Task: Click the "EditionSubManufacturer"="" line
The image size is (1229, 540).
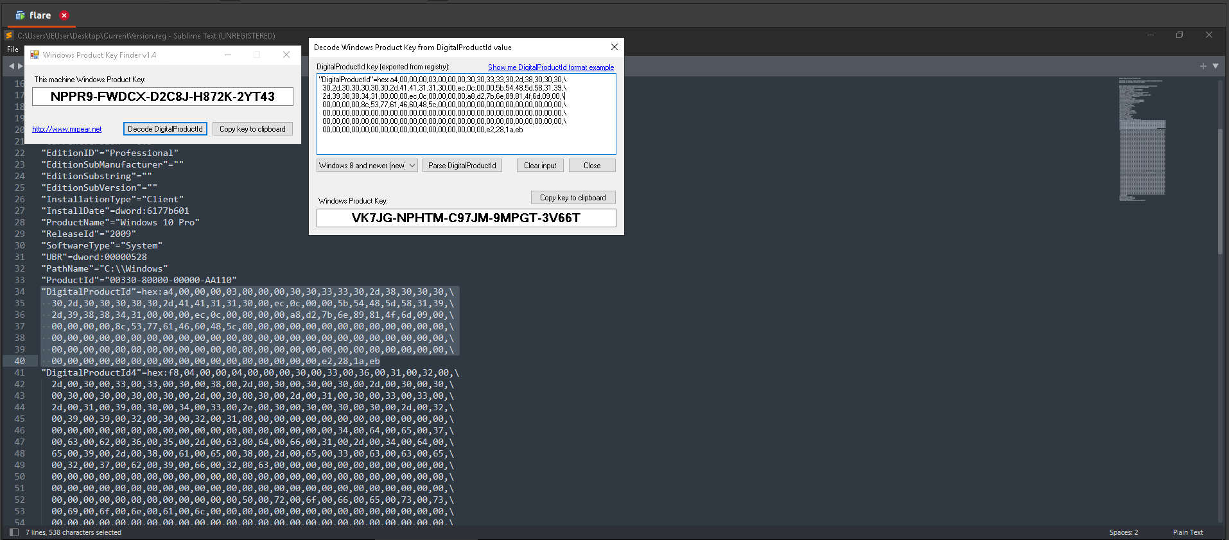Action: (x=112, y=164)
